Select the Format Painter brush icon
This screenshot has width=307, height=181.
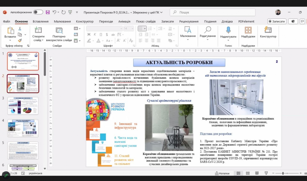tap(20, 40)
